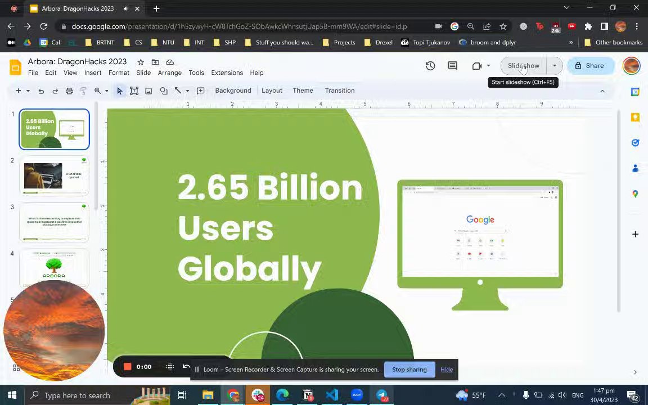Insert image using the picture icon
This screenshot has height=405, width=648.
click(x=148, y=91)
